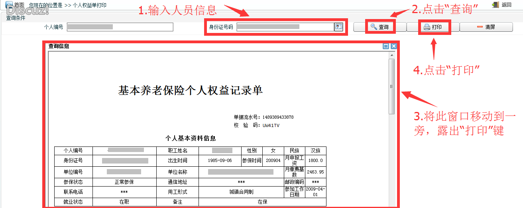
Task: Click the 返回 exit door icon
Action: click(495, 5)
